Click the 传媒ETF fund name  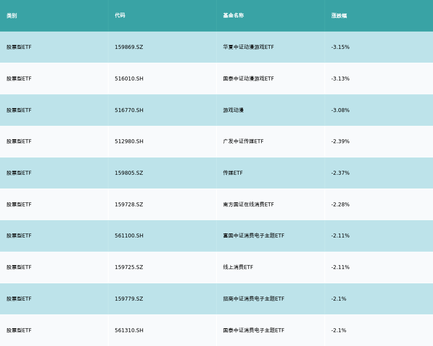pyautogui.click(x=233, y=173)
